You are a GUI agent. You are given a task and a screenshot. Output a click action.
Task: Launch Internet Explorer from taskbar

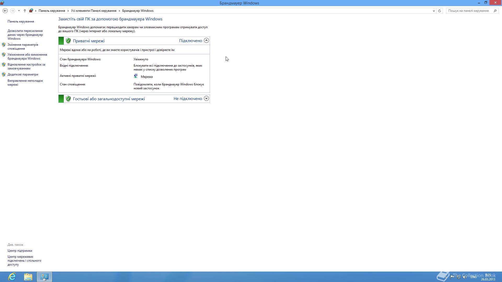12,277
